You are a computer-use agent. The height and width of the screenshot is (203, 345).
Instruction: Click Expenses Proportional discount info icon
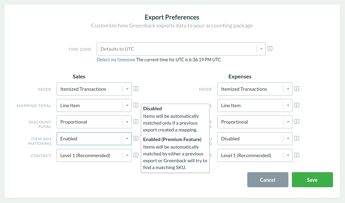coord(297,122)
